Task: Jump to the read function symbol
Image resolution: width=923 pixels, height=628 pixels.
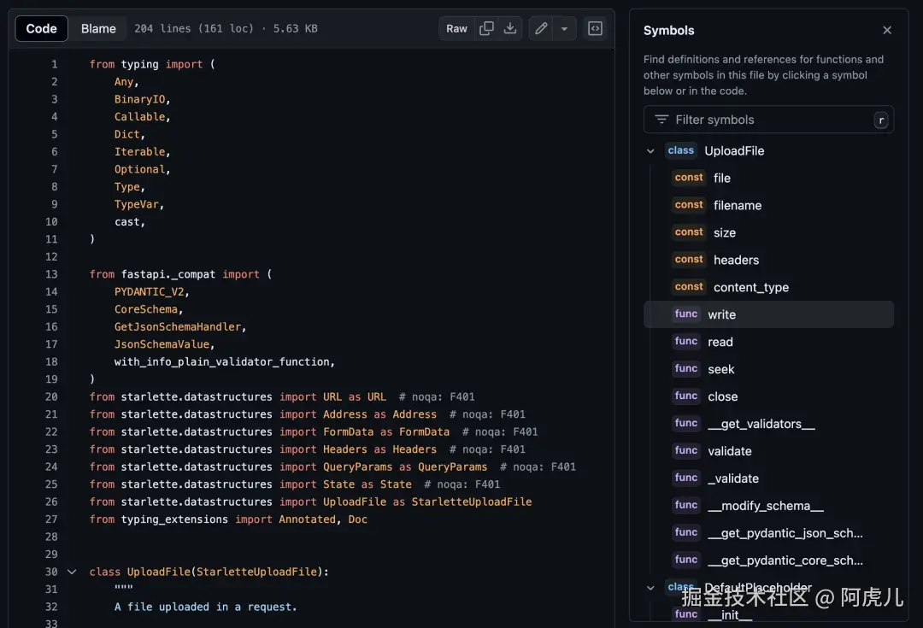Action: (x=768, y=342)
